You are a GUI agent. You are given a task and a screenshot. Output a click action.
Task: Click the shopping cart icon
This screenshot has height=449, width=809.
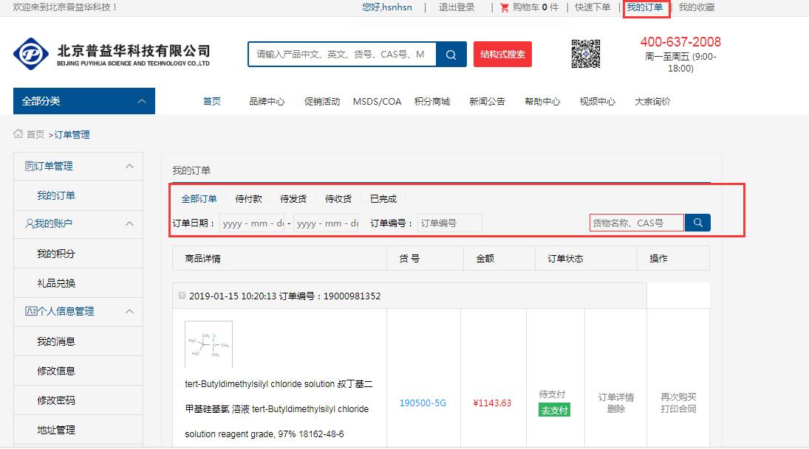point(505,7)
